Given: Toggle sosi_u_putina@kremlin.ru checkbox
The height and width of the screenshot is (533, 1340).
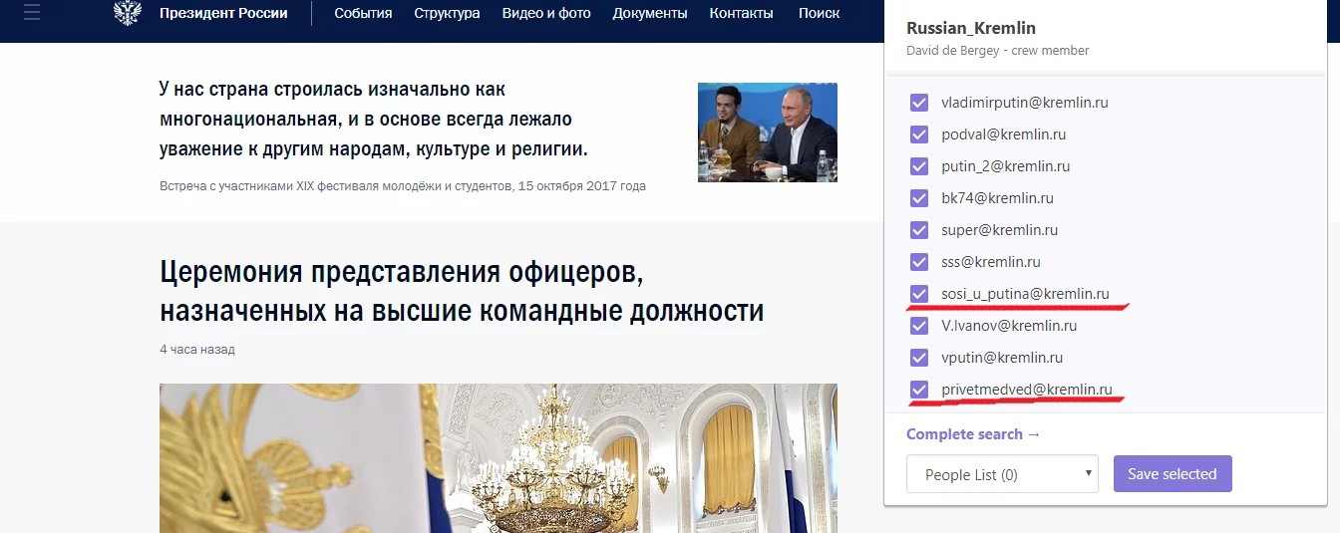Looking at the screenshot, I should (919, 294).
